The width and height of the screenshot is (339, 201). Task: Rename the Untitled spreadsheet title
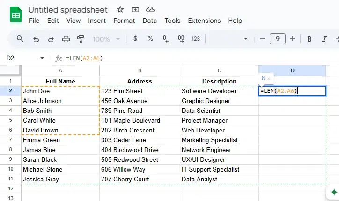(68, 10)
